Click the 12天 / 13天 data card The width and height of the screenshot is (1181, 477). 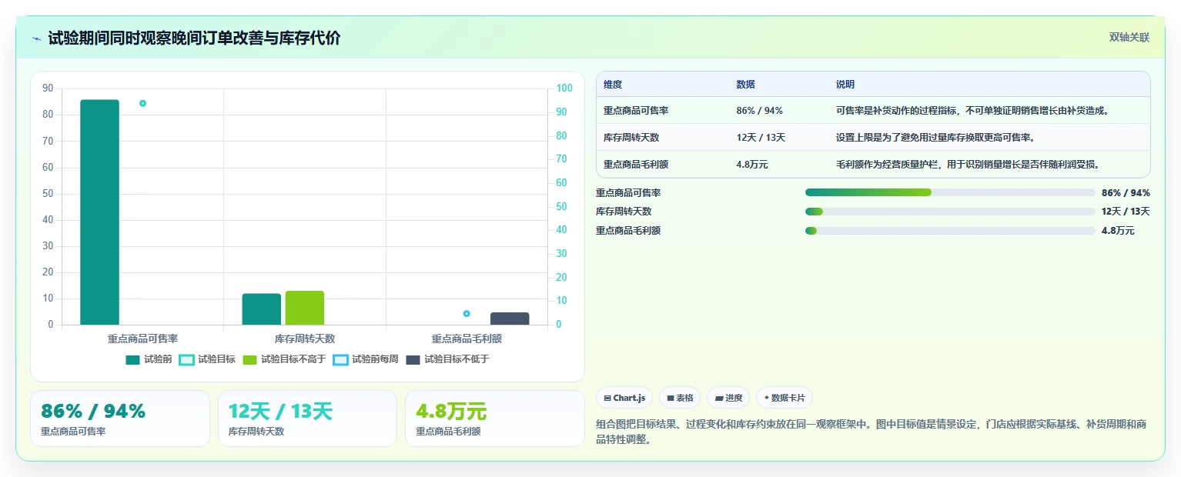coord(307,419)
